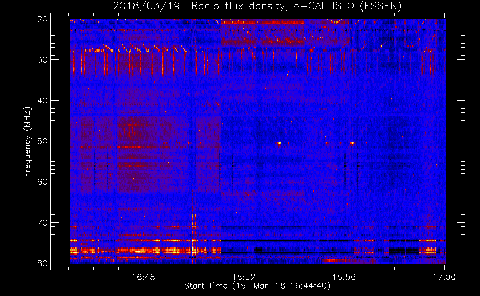Click the bright spot near 51 MHz just after 16:56
Viewport: 480px width, 296px height.
tap(353, 144)
